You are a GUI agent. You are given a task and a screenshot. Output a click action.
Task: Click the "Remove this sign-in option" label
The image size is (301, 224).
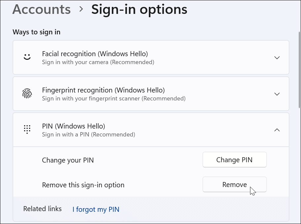83,185
